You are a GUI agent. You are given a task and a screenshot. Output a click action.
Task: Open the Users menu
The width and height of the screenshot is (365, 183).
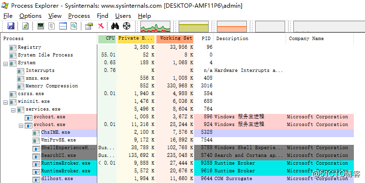coord(123,16)
